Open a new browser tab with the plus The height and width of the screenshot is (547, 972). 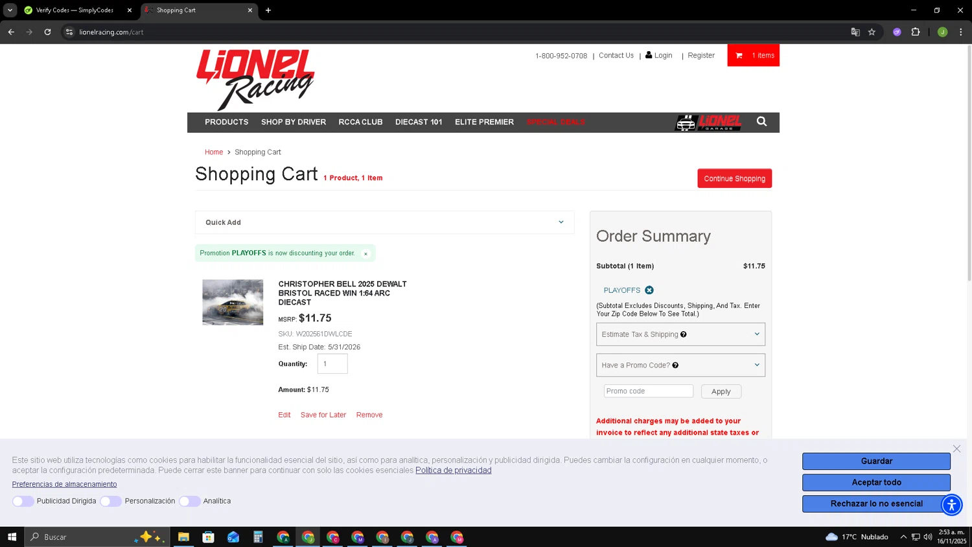pyautogui.click(x=268, y=10)
